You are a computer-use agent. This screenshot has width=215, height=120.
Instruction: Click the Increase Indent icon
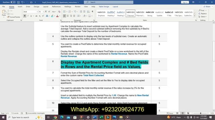[84, 12]
